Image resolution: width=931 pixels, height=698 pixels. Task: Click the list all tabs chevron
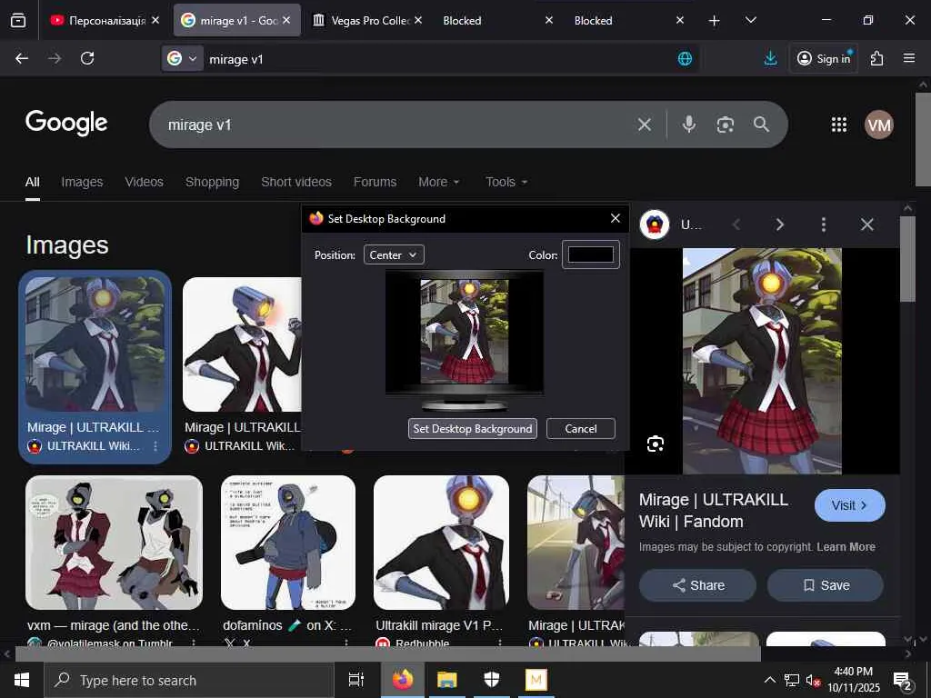point(751,20)
